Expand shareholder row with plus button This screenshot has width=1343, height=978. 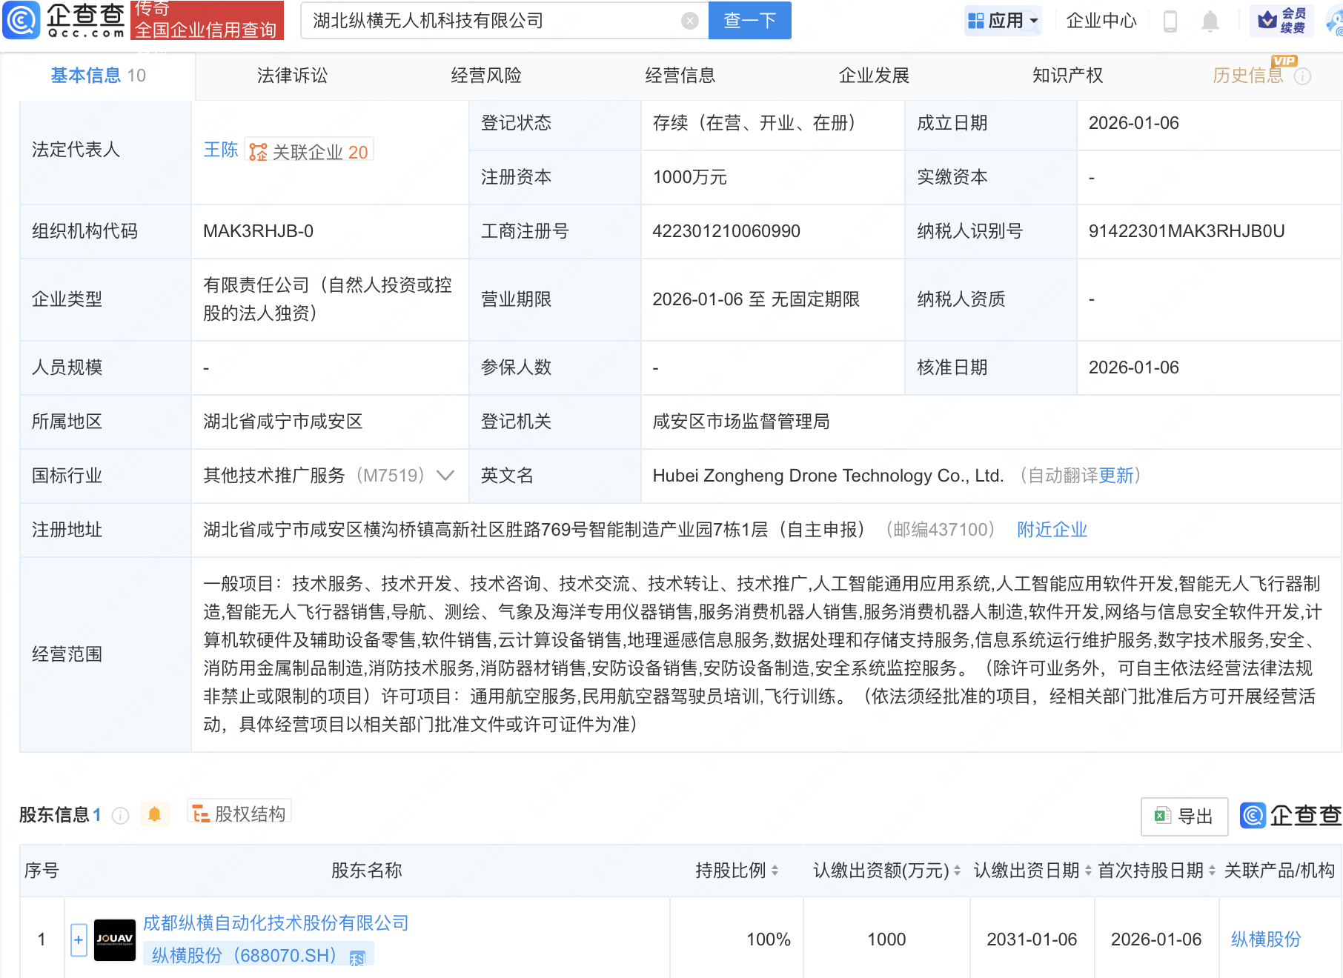(79, 939)
